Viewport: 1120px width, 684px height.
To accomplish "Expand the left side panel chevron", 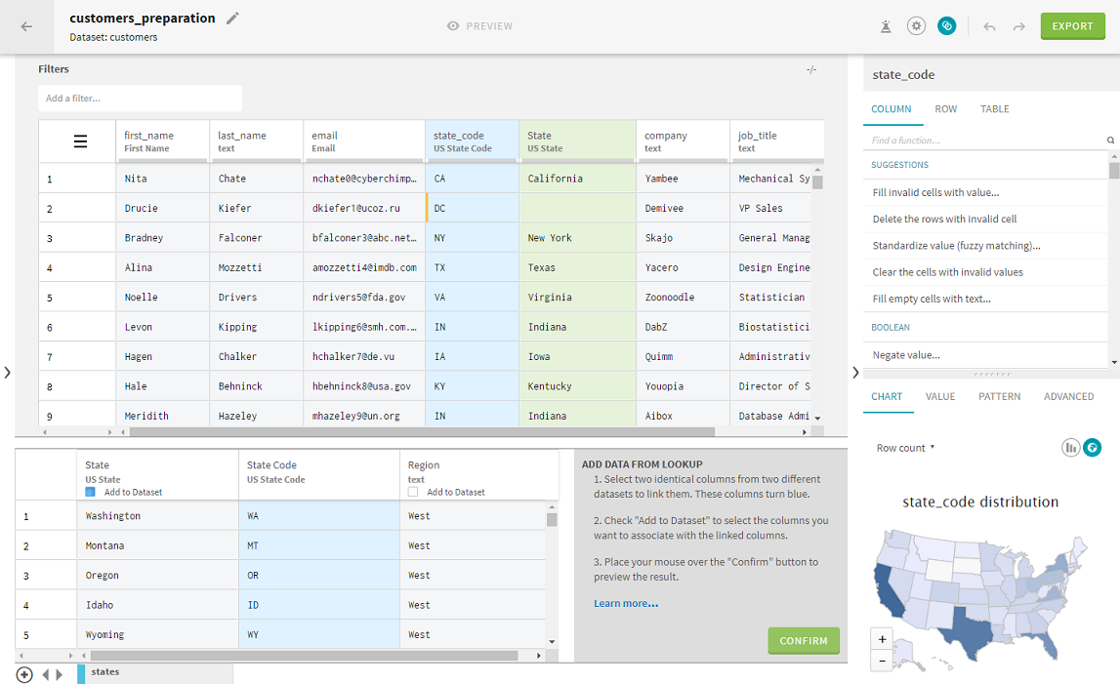I will (7, 372).
